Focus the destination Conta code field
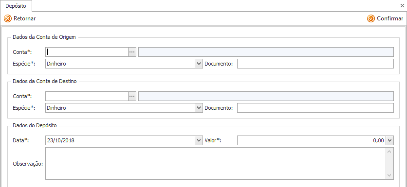The image size is (407, 187). pos(87,96)
